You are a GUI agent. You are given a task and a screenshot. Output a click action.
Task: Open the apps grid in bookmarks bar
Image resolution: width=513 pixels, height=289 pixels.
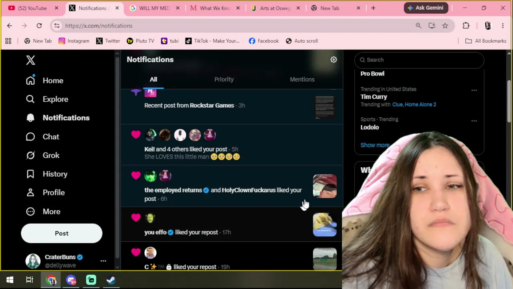[x=8, y=41]
